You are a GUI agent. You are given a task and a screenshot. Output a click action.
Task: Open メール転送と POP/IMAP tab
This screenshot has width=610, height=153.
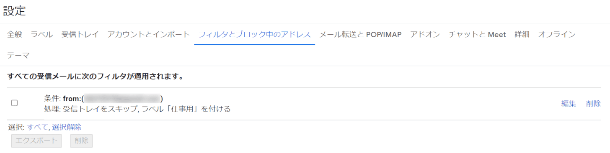point(360,34)
